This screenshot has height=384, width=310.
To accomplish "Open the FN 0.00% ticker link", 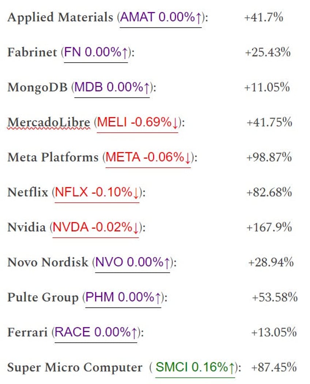I will pyautogui.click(x=96, y=53).
